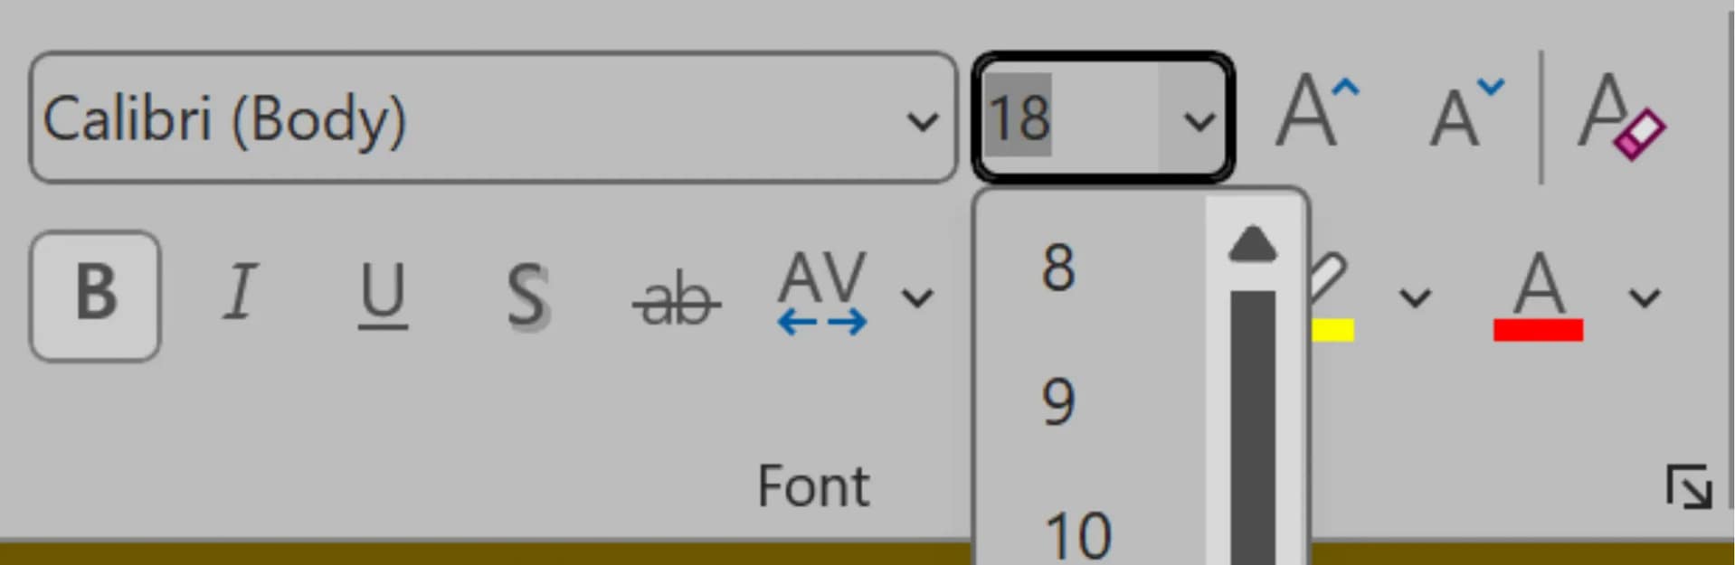Toggle Underline formatting
1735x565 pixels.
[x=382, y=295]
